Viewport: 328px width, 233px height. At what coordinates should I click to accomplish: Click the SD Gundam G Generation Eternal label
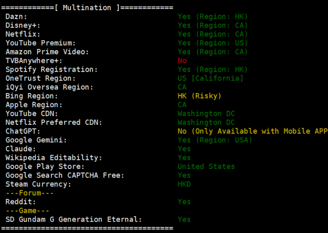(74, 219)
